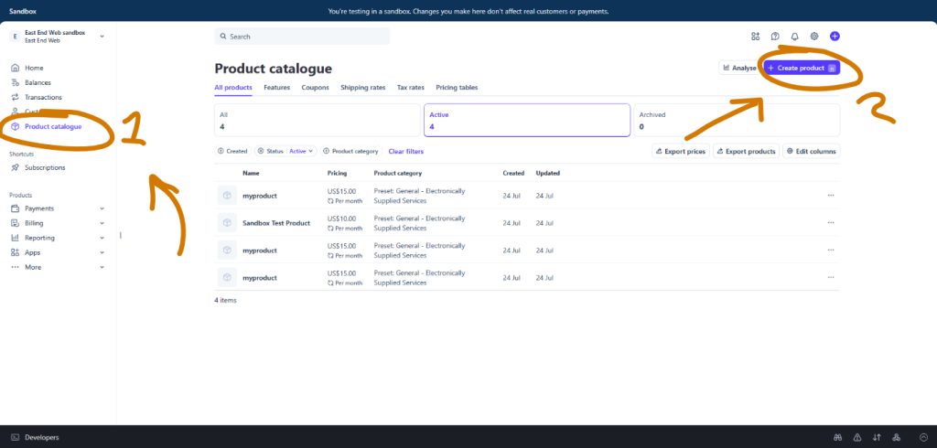Switch to the Shipping rates tab

(x=362, y=88)
